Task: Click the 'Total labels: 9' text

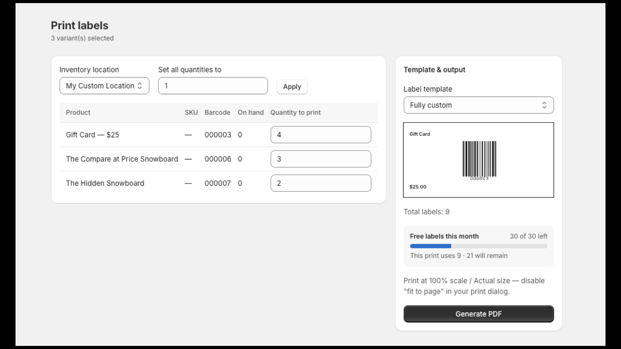Action: pos(427,212)
